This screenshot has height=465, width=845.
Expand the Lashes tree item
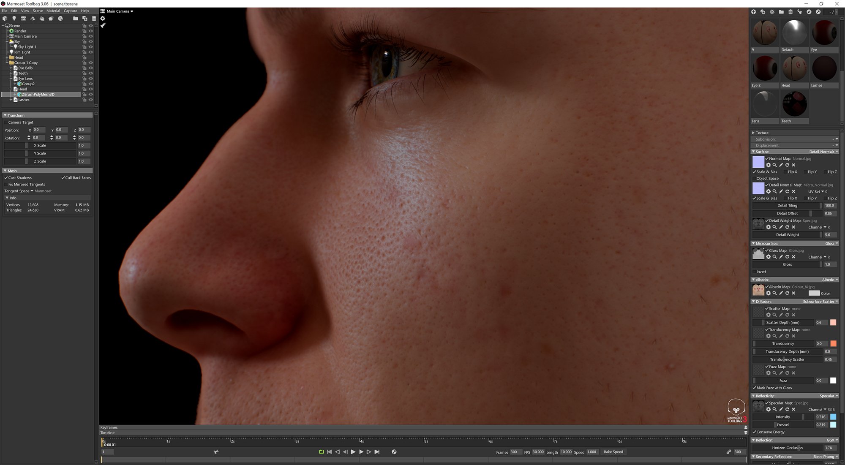click(x=11, y=100)
